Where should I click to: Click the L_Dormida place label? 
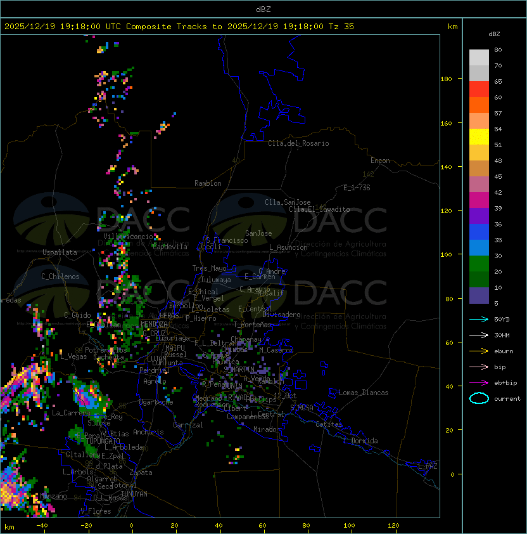[360, 441]
